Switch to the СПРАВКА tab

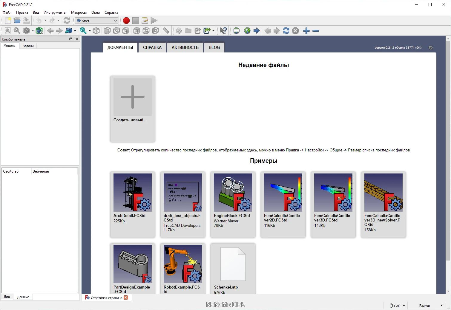click(152, 47)
